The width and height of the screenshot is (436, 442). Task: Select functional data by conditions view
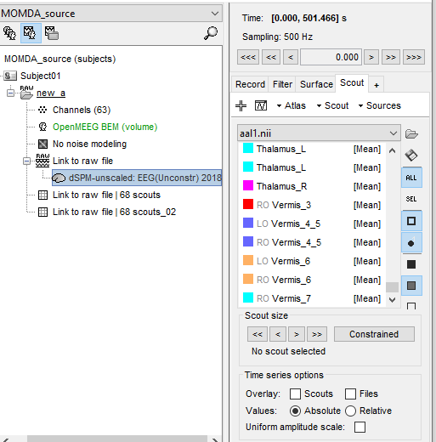52,33
